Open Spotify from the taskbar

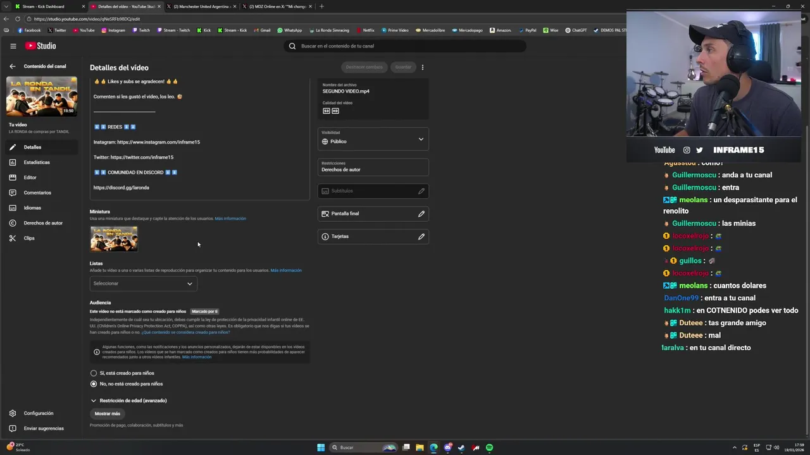(489, 447)
